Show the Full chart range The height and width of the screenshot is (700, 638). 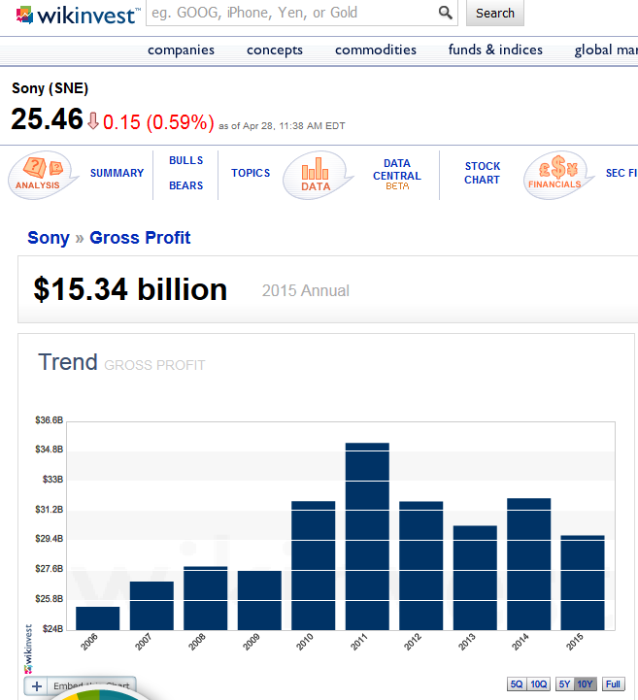[613, 684]
